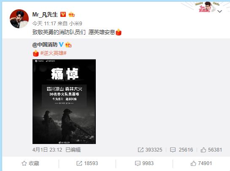The image size is (230, 171).
Task: Enlarge the 痛悼 memorial poster image
Action: tap(64, 102)
